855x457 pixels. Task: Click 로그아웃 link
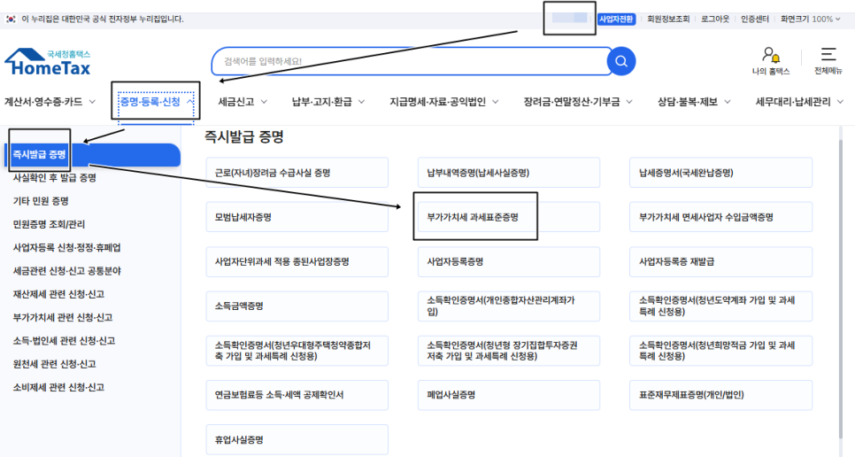pyautogui.click(x=715, y=19)
